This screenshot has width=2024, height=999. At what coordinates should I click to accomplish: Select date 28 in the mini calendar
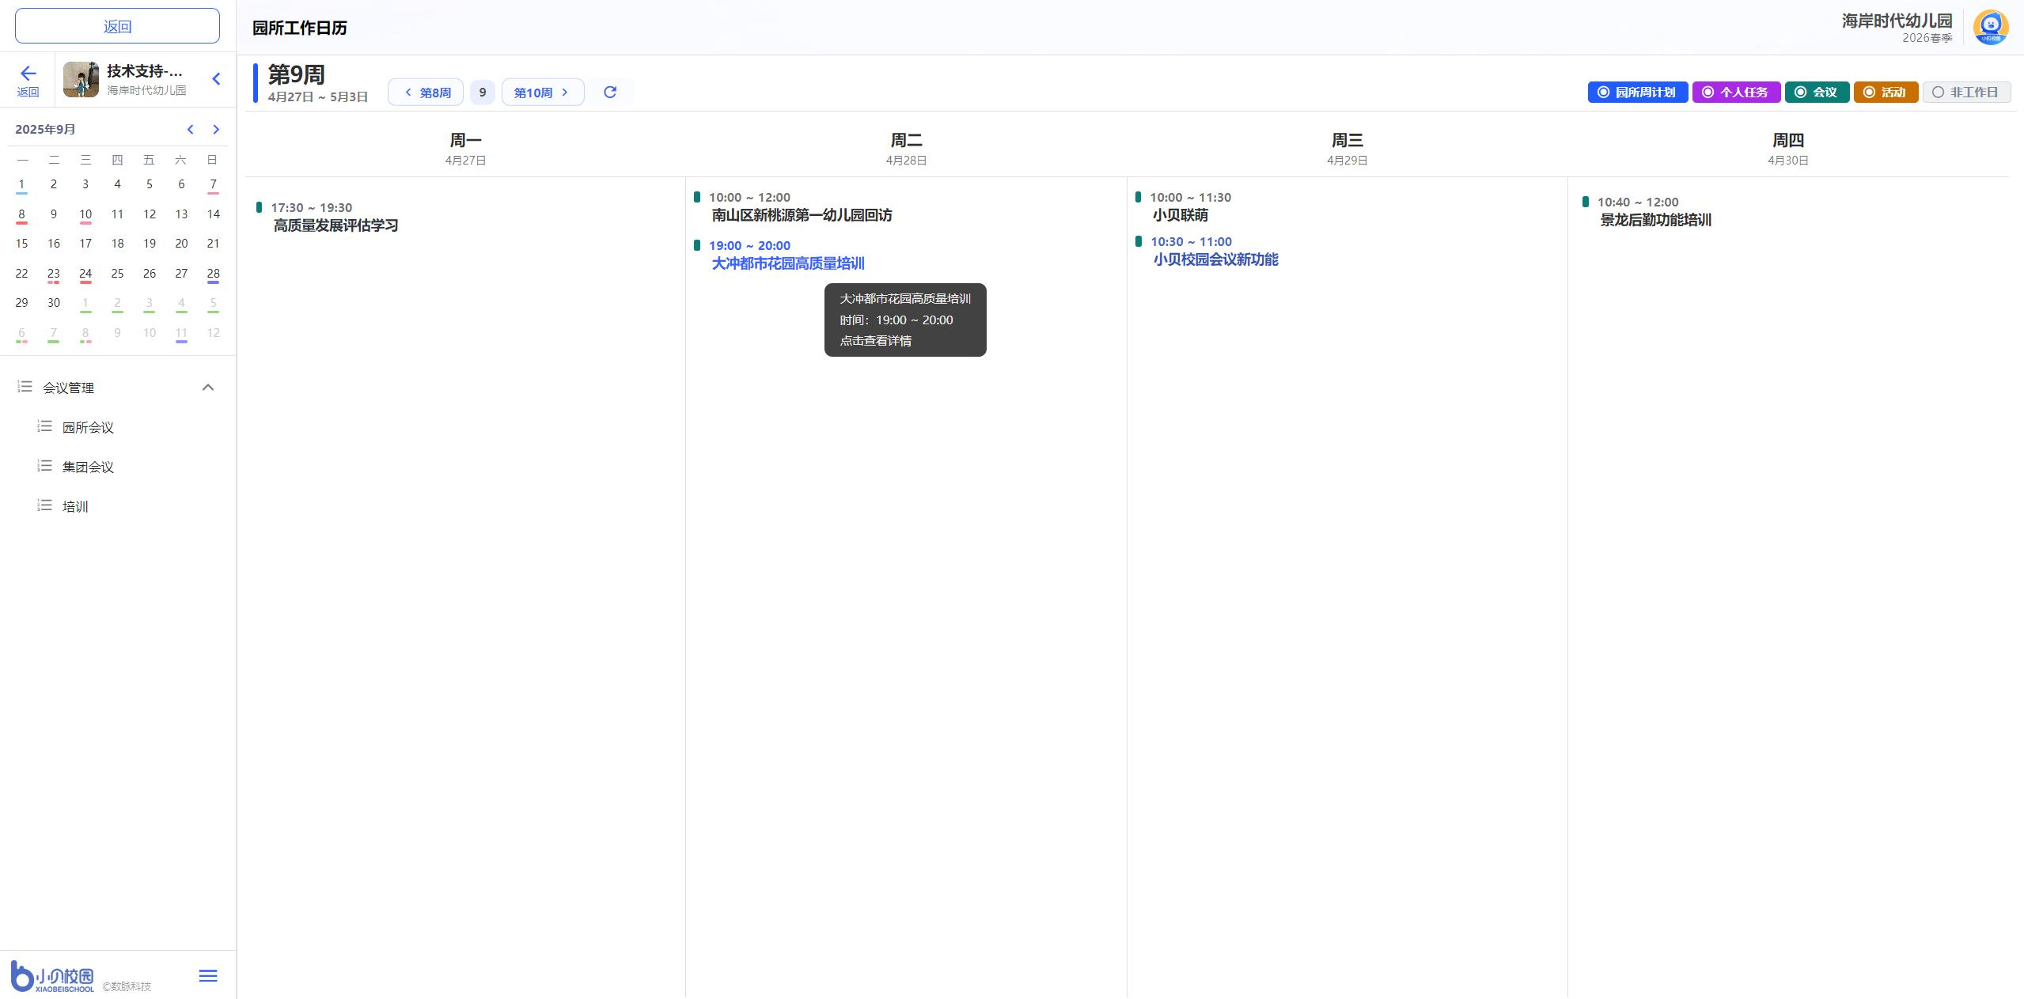(213, 274)
